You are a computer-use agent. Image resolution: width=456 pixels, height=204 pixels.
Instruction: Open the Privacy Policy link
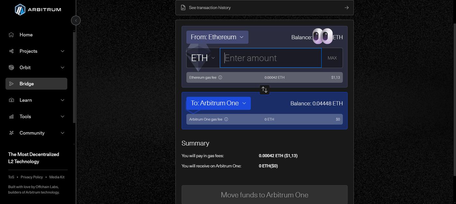(32, 177)
